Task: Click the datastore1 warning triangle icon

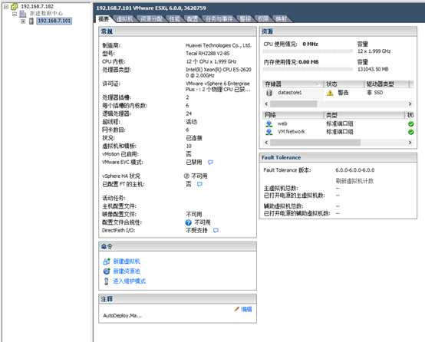Action: coord(330,93)
